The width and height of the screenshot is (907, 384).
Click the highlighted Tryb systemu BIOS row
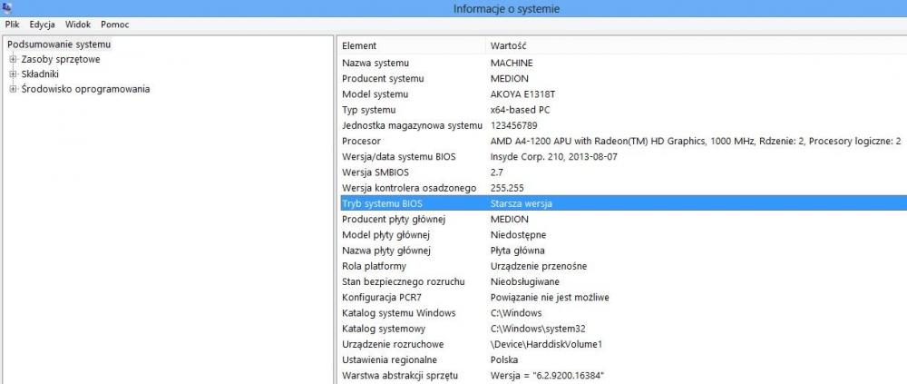point(382,203)
